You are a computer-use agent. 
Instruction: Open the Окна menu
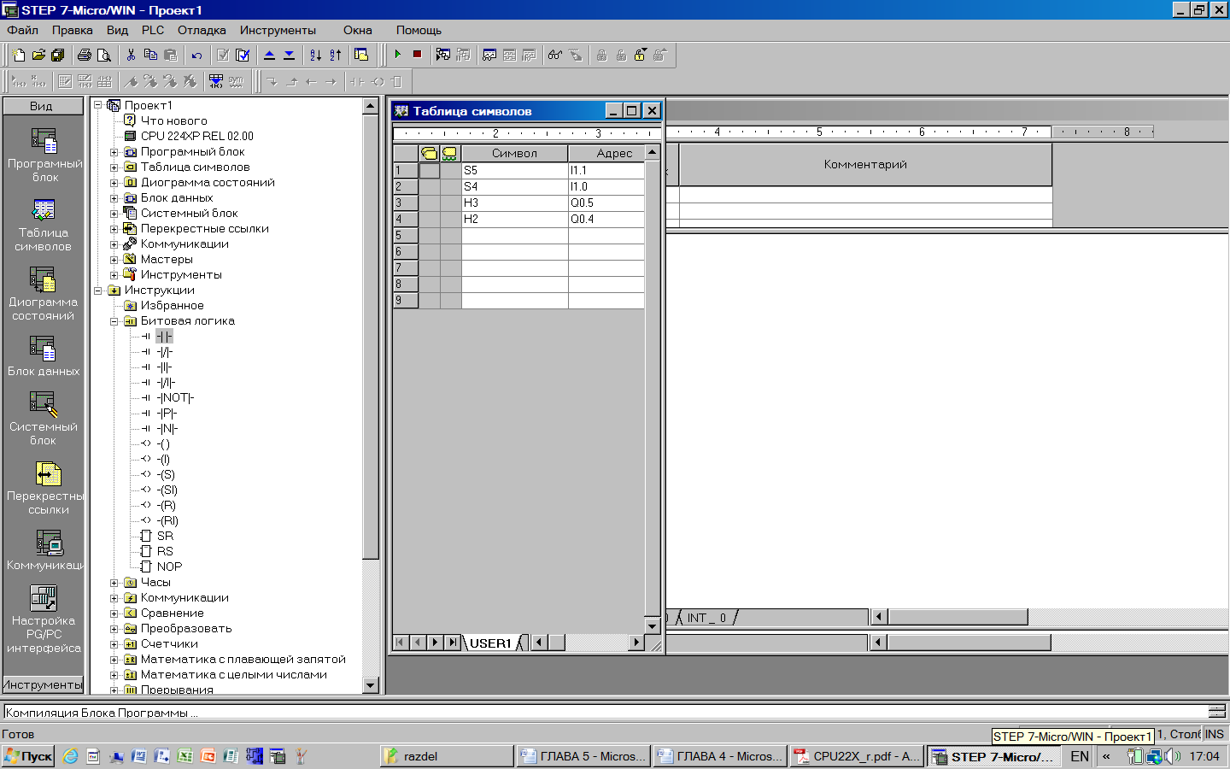(358, 30)
